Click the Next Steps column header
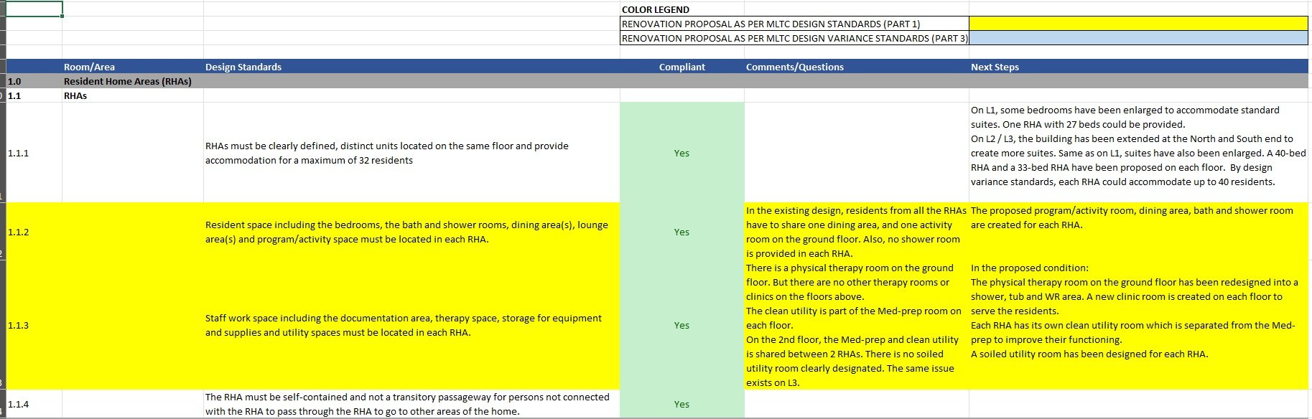Image resolution: width=1312 pixels, height=419 pixels. pyautogui.click(x=1138, y=67)
